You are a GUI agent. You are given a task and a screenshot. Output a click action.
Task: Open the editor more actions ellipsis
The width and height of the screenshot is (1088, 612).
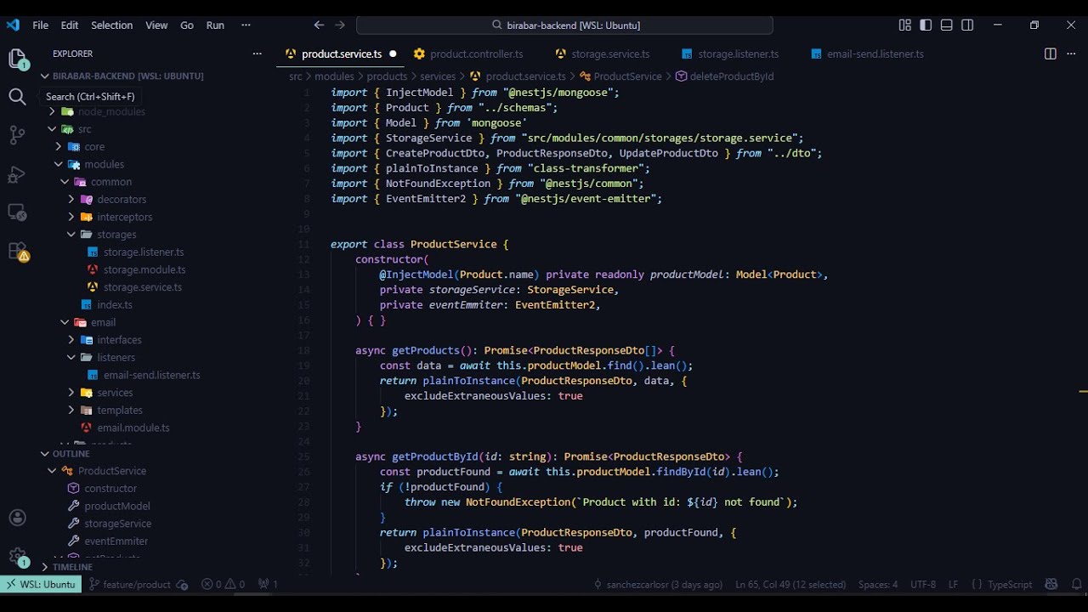click(1071, 54)
